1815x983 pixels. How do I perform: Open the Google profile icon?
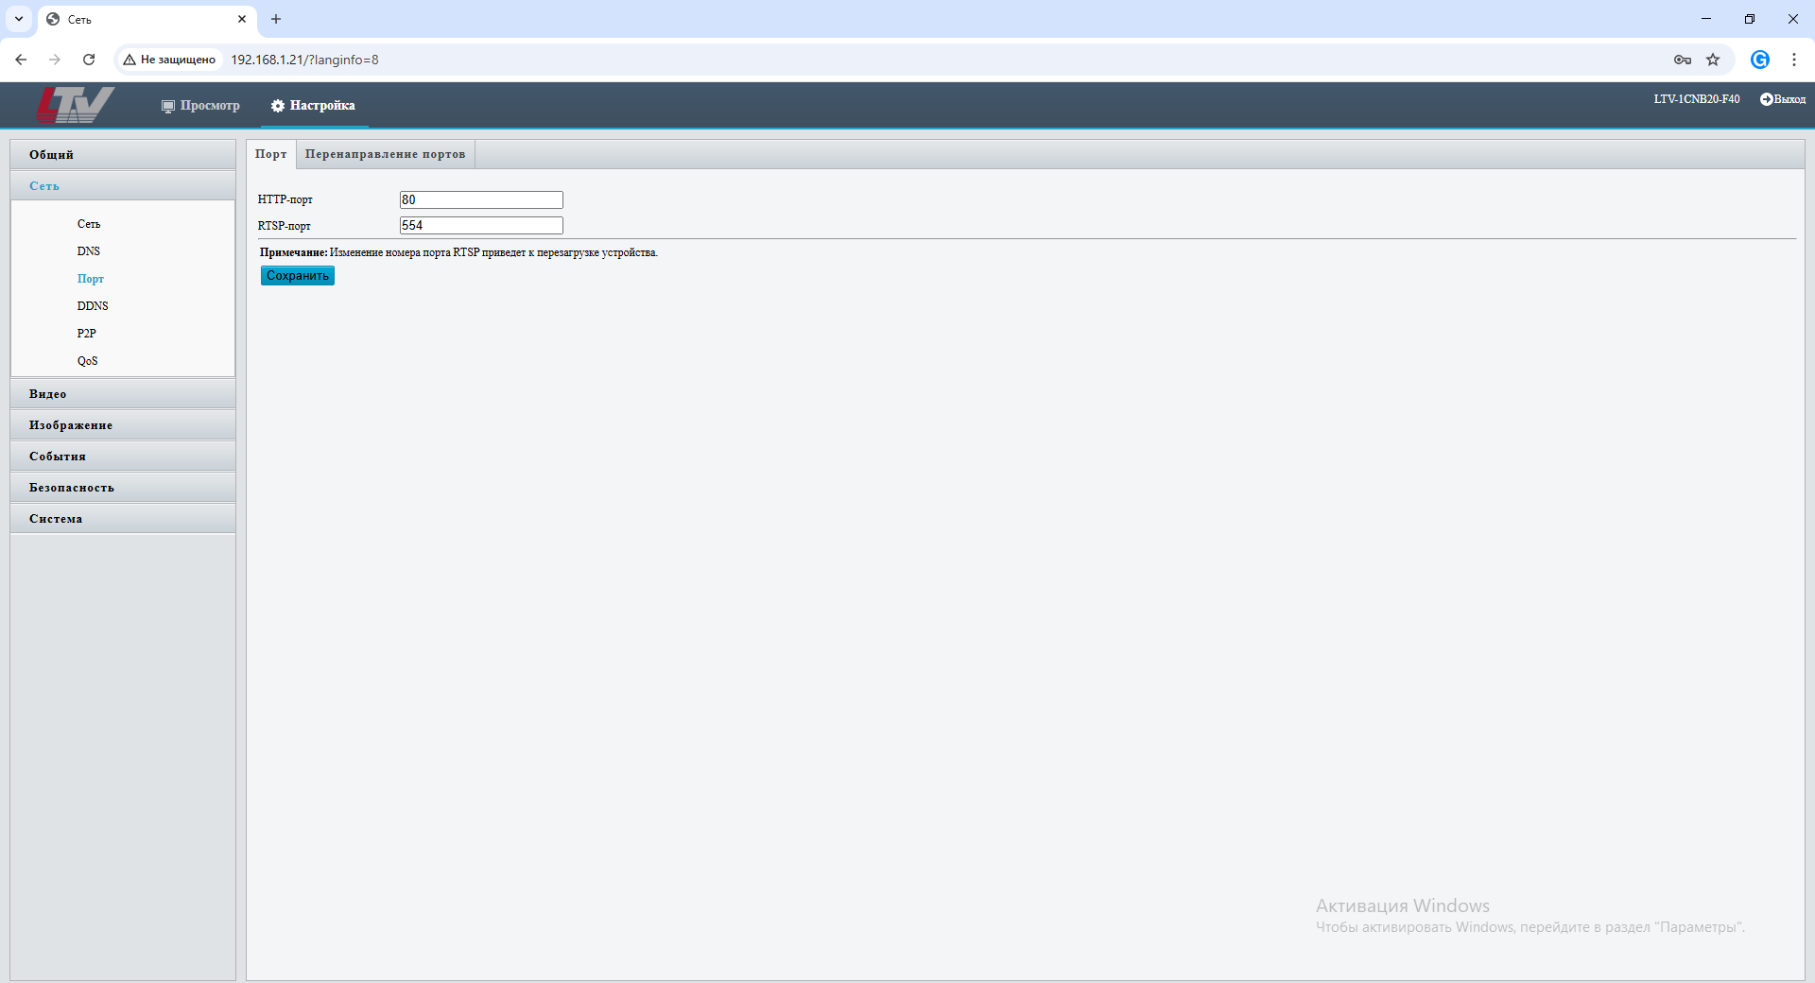(1760, 60)
